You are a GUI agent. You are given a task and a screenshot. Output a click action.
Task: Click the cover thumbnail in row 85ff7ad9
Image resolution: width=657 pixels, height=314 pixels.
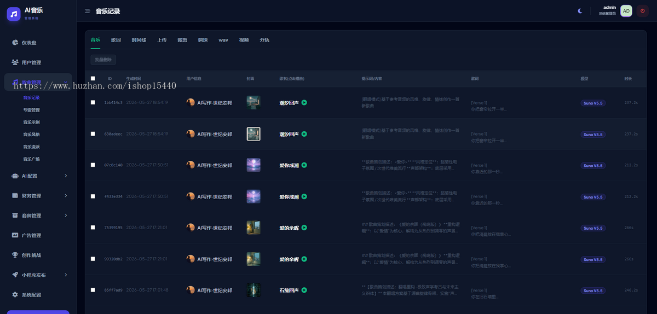(253, 290)
